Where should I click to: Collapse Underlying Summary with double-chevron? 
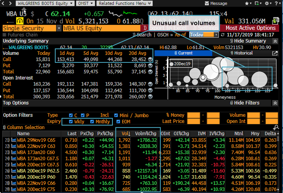[x=275, y=41]
